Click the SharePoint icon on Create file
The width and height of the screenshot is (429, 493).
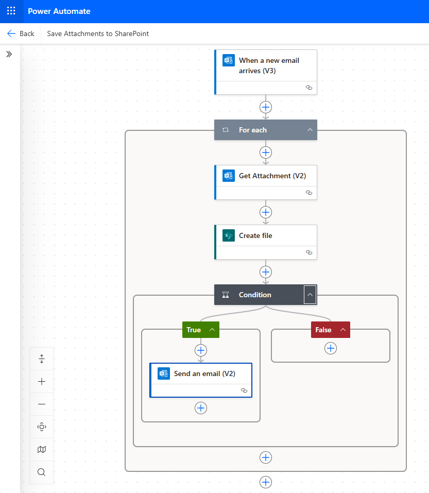coord(228,235)
